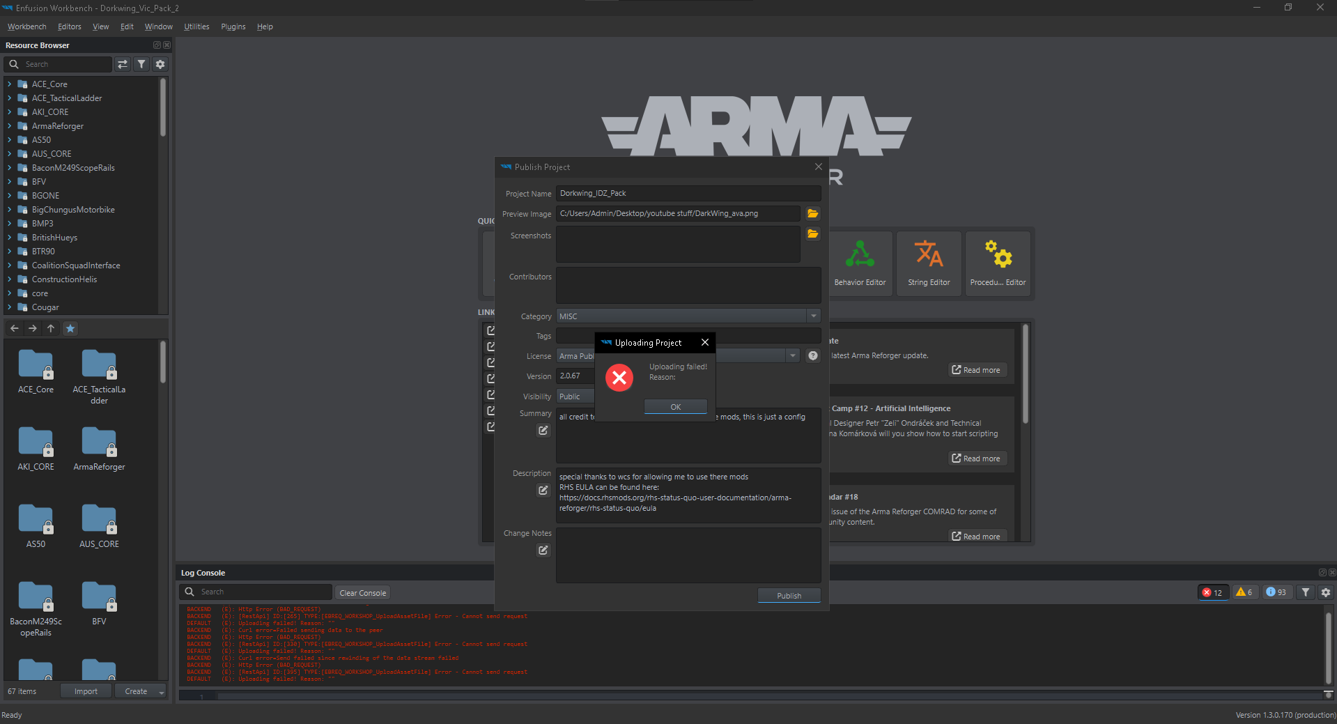Open Log Console settings gear
1337x724 pixels.
click(1326, 592)
